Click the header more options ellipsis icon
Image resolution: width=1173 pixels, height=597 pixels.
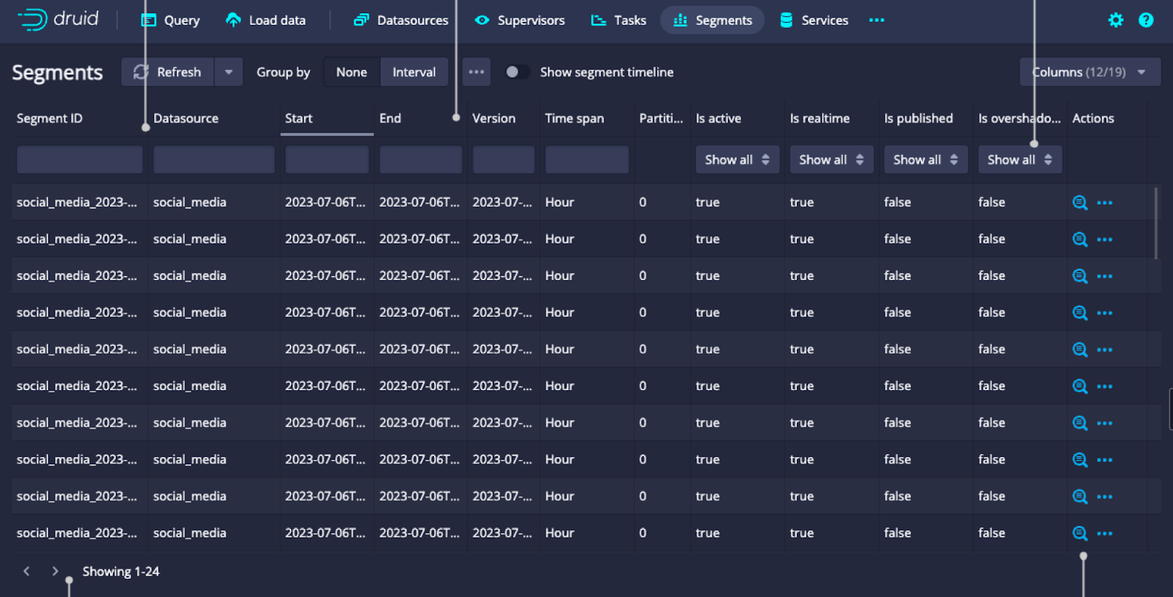tap(876, 21)
